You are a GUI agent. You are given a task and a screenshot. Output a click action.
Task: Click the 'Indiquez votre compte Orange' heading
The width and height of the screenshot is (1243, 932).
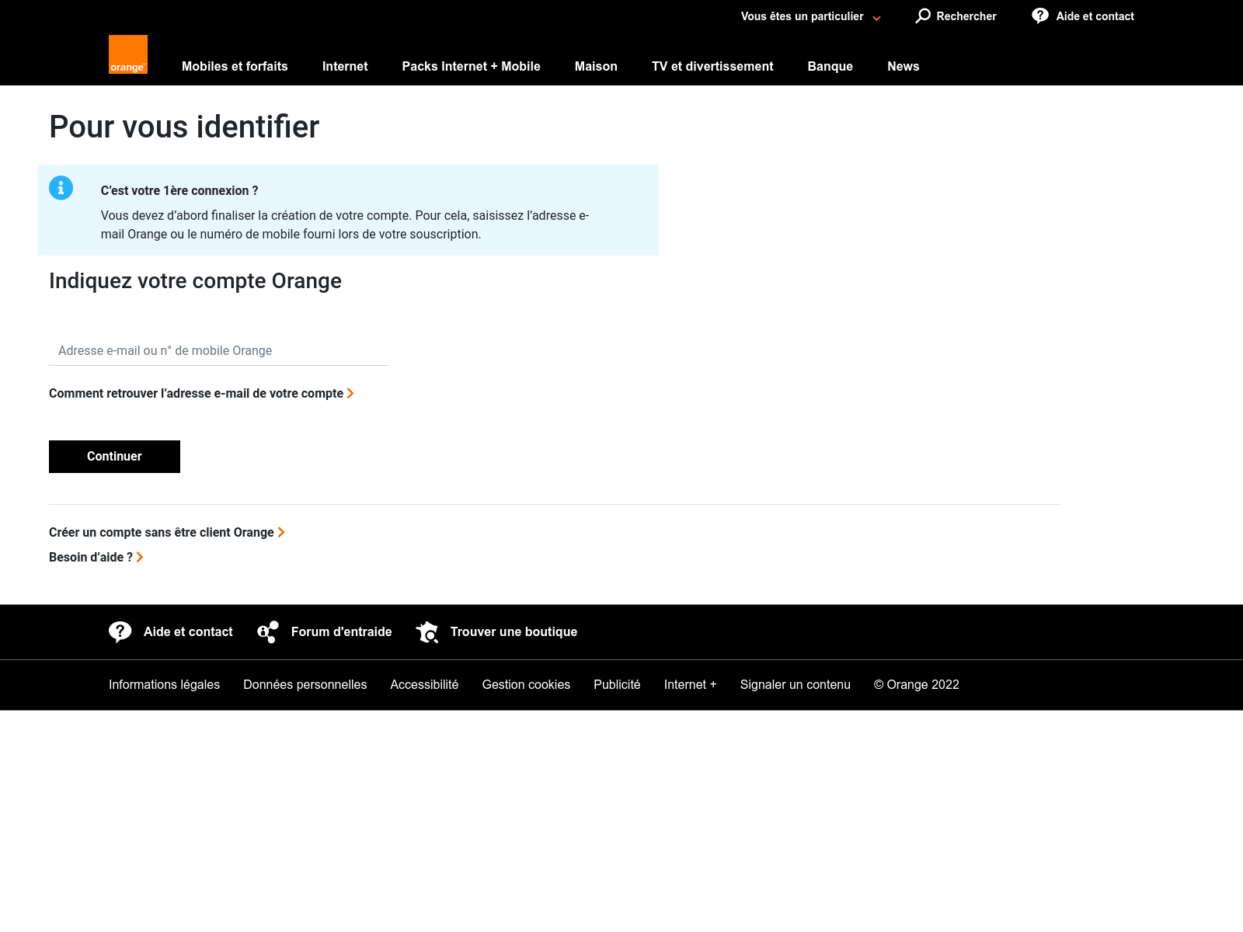(195, 281)
